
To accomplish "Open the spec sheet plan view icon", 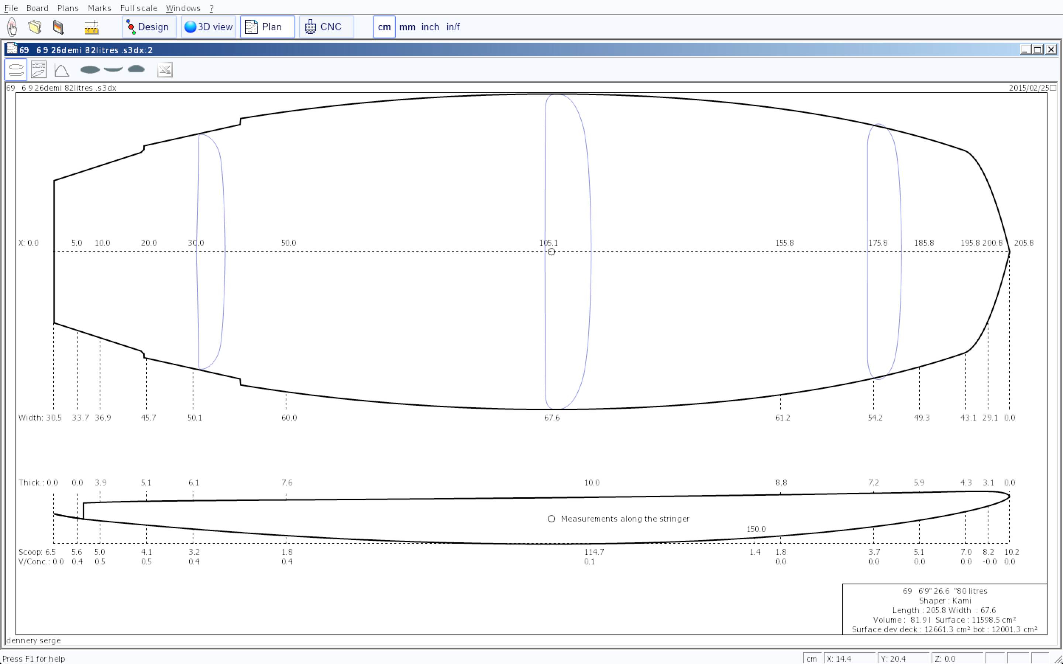I will click(39, 70).
